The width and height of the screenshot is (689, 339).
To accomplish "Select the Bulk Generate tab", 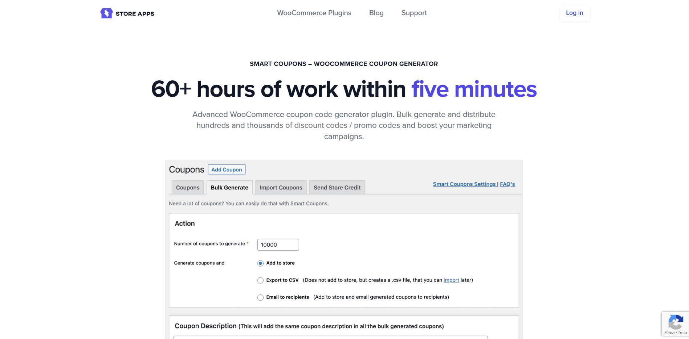I will pos(229,188).
